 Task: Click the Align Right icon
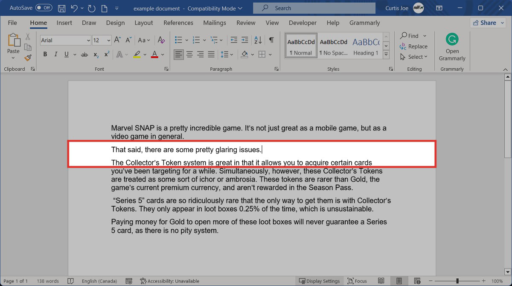201,55
